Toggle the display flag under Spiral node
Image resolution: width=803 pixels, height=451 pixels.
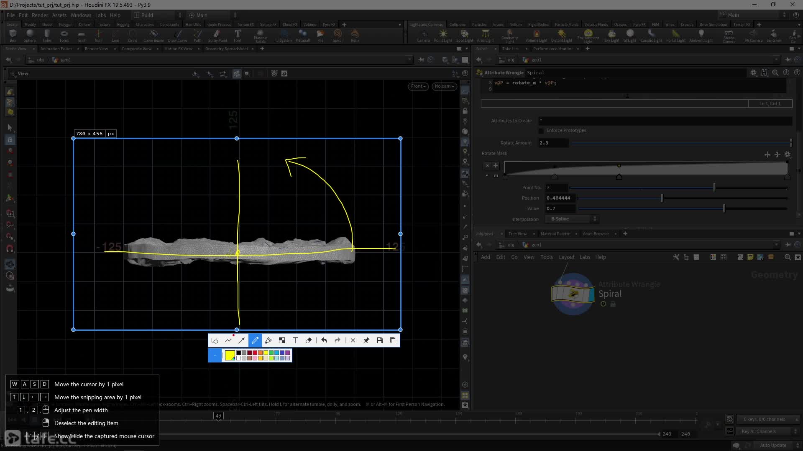click(x=603, y=304)
